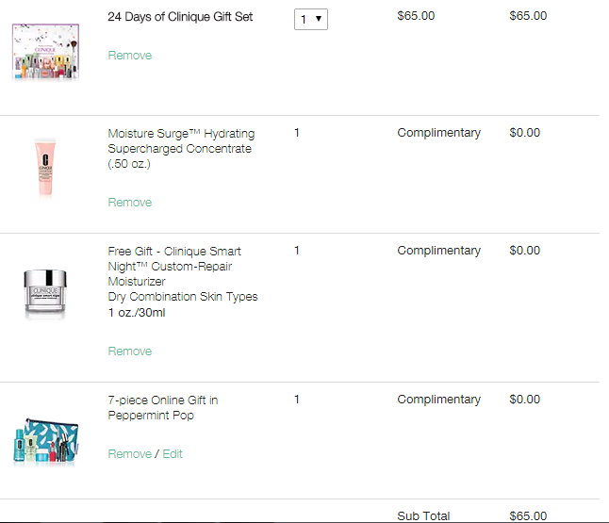Click the Complimentary label for Moisture Surge
This screenshot has height=523, width=609.
438,133
